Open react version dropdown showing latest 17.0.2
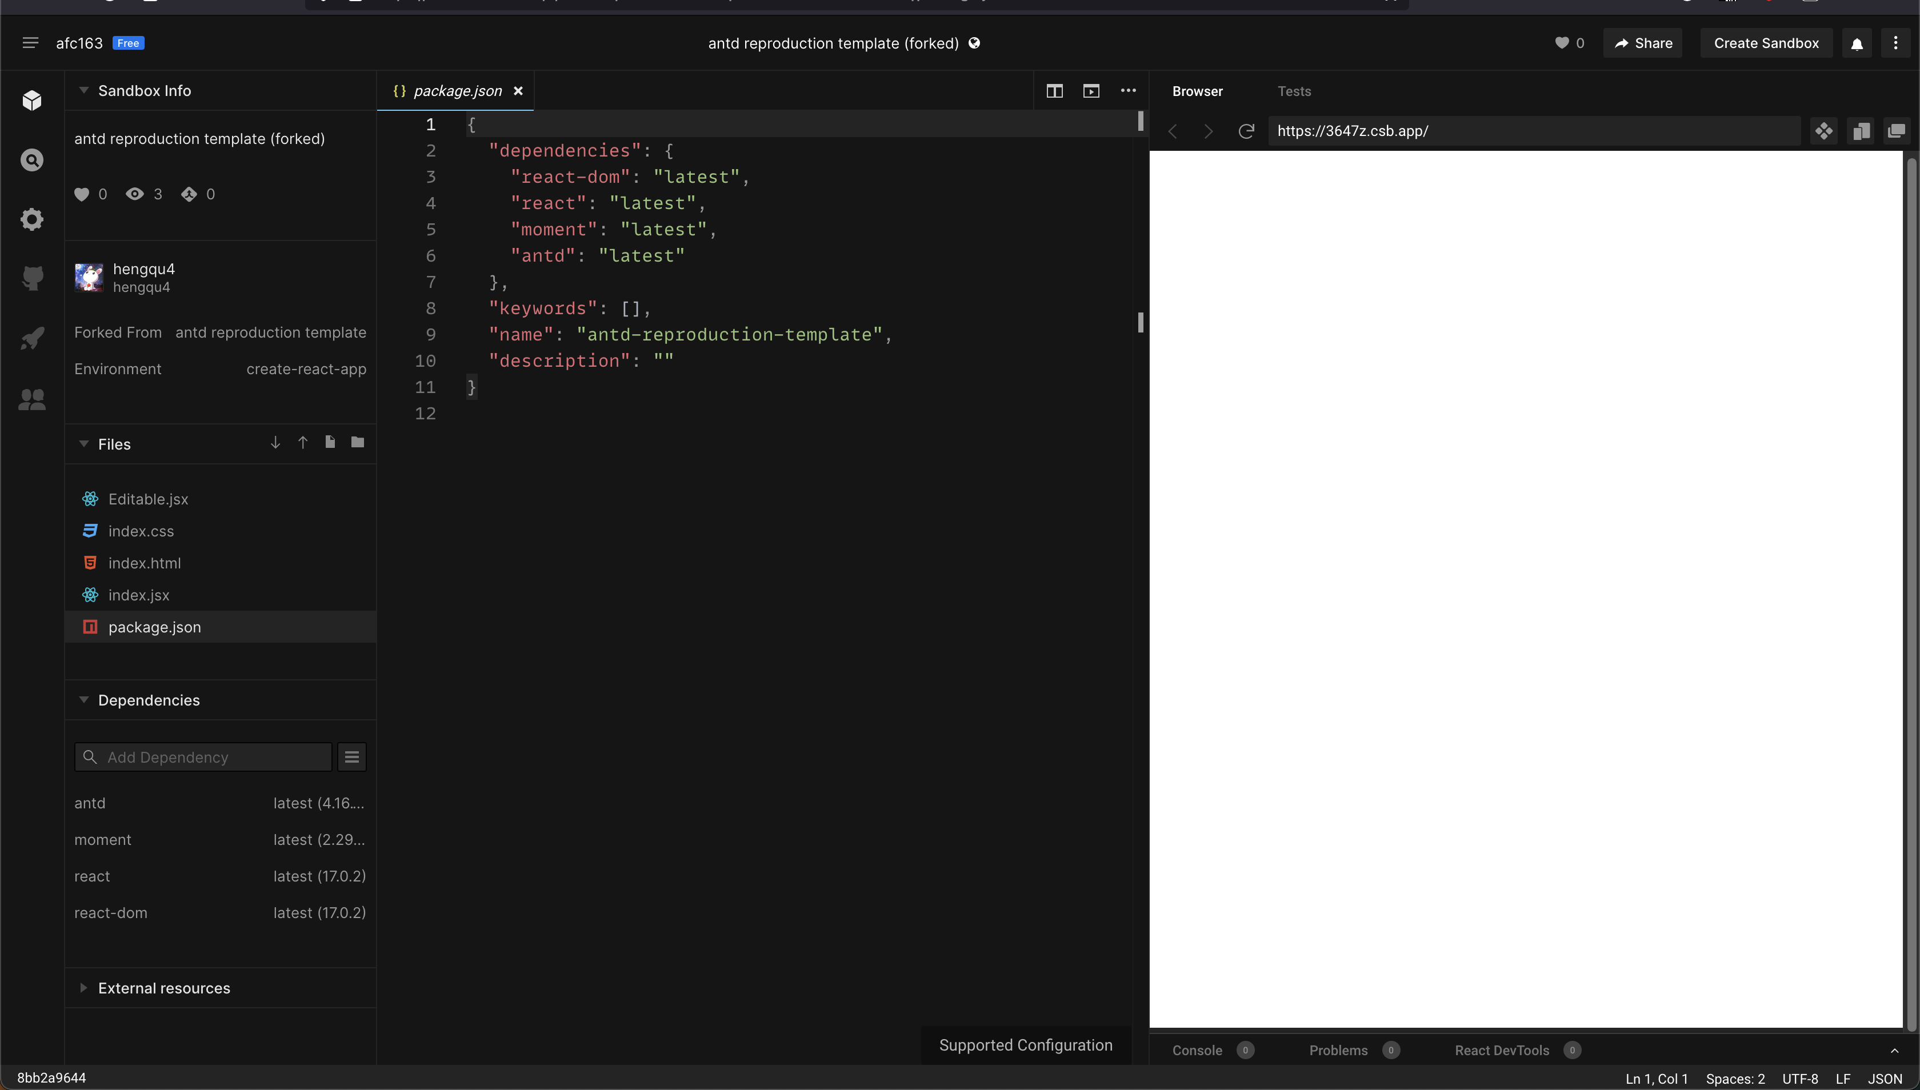Screen dimensions: 1920x1090 319,876
